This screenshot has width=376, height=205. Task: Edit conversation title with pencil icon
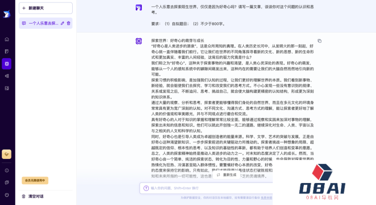(x=62, y=23)
